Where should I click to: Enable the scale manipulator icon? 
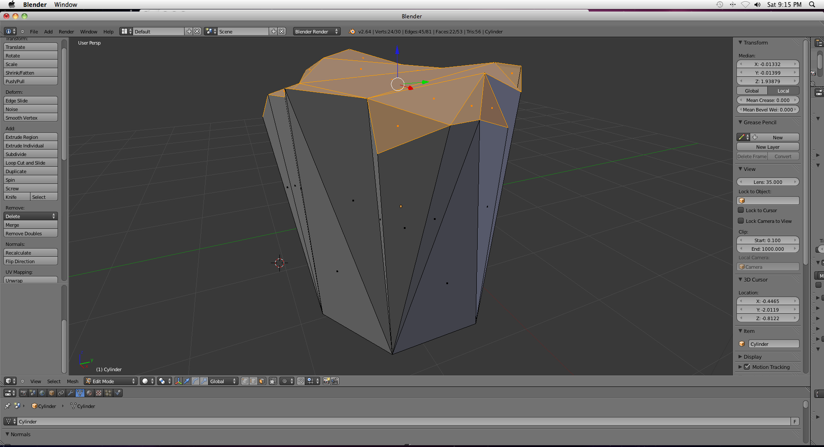tap(204, 381)
